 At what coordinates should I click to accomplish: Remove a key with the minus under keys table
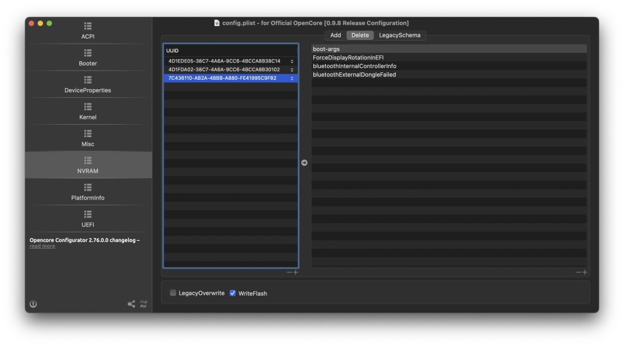(x=578, y=272)
